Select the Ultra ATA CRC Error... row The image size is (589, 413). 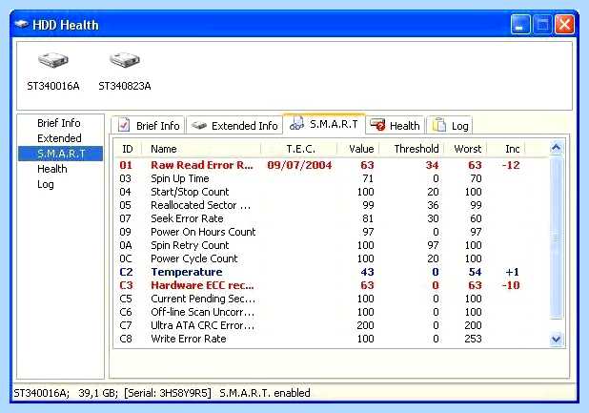(331, 325)
